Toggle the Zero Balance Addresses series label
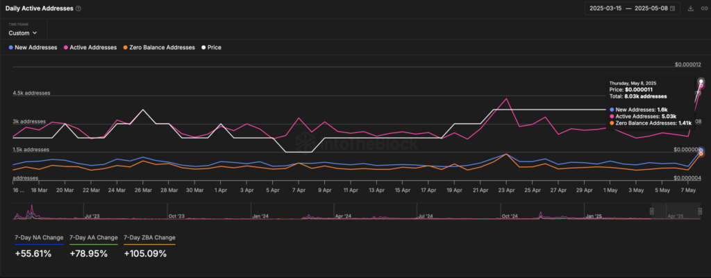This screenshot has width=711, height=278. coord(162,48)
